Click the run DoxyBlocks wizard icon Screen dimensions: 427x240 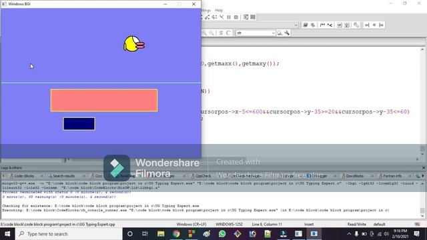point(306,25)
